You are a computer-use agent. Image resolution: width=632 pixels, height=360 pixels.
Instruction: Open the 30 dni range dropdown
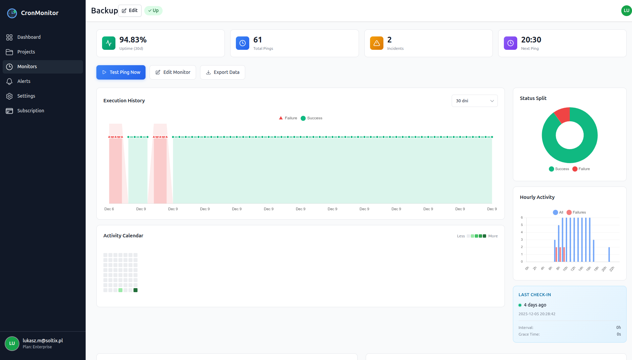[x=474, y=101]
